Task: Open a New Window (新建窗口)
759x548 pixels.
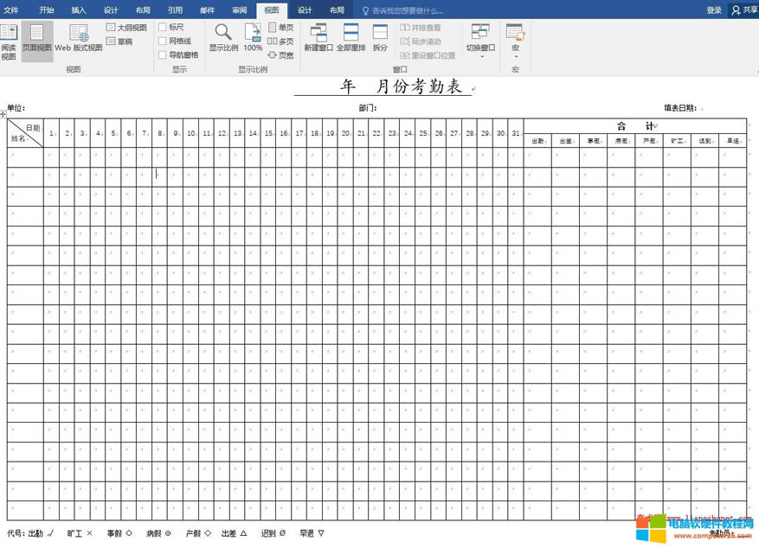Action: pyautogui.click(x=318, y=41)
